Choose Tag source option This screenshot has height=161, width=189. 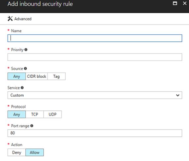pos(56,76)
